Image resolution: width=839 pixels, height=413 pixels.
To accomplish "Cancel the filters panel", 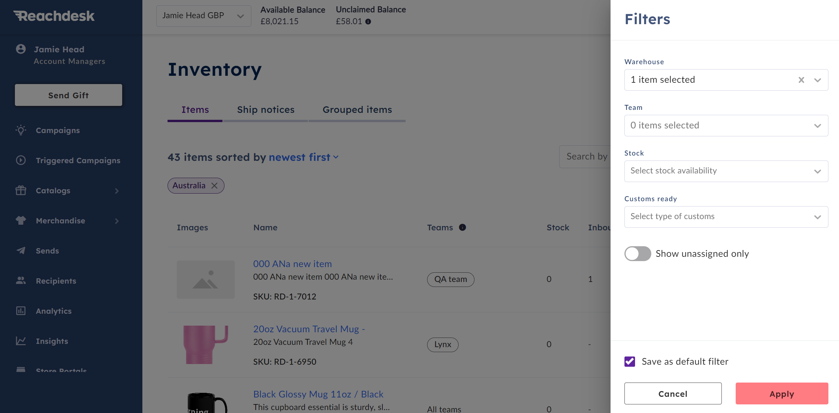I will [673, 393].
